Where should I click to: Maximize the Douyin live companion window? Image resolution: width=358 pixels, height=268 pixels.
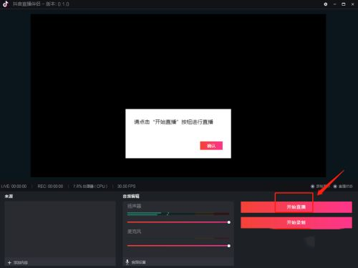click(344, 4)
